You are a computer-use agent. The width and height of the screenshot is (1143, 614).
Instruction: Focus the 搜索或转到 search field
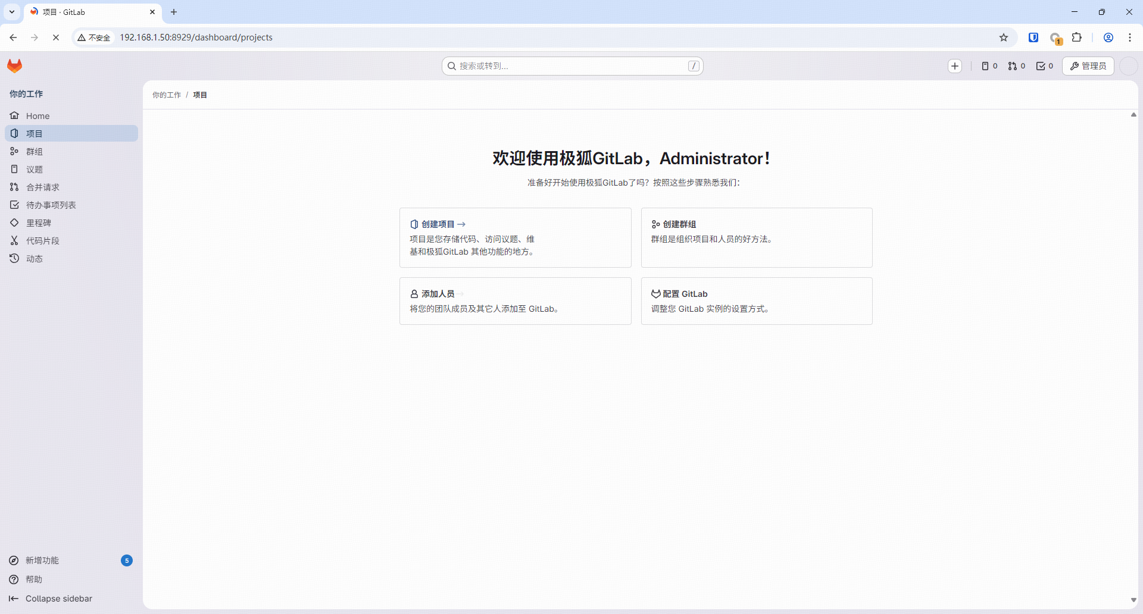(573, 66)
